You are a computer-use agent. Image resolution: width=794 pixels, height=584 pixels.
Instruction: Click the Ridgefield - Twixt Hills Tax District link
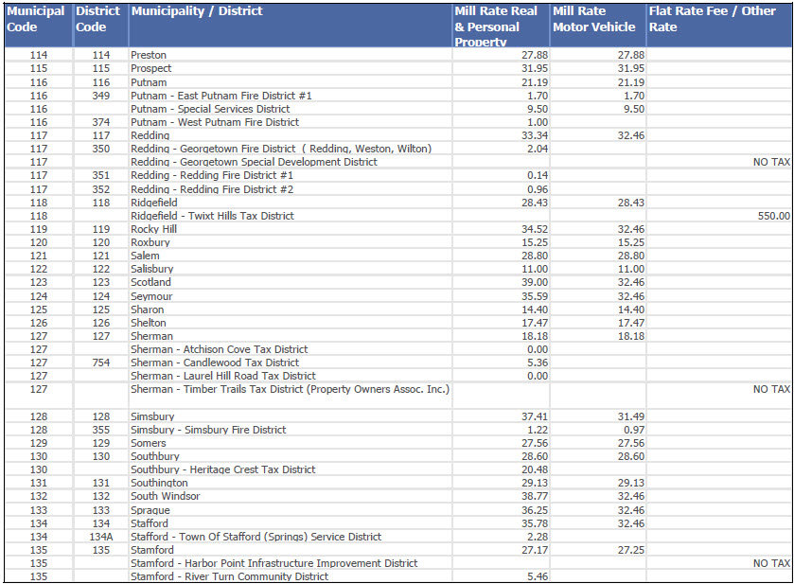(x=213, y=215)
